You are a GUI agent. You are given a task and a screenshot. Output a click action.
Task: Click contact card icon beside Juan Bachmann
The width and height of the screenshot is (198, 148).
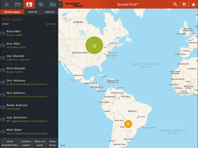pos(3,119)
